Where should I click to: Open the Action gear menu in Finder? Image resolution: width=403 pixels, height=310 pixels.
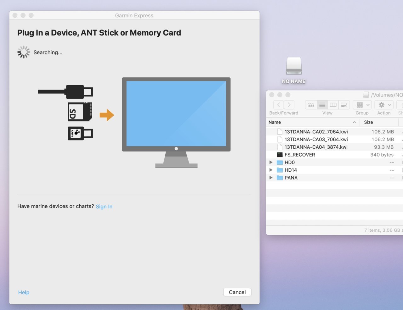[x=384, y=105]
